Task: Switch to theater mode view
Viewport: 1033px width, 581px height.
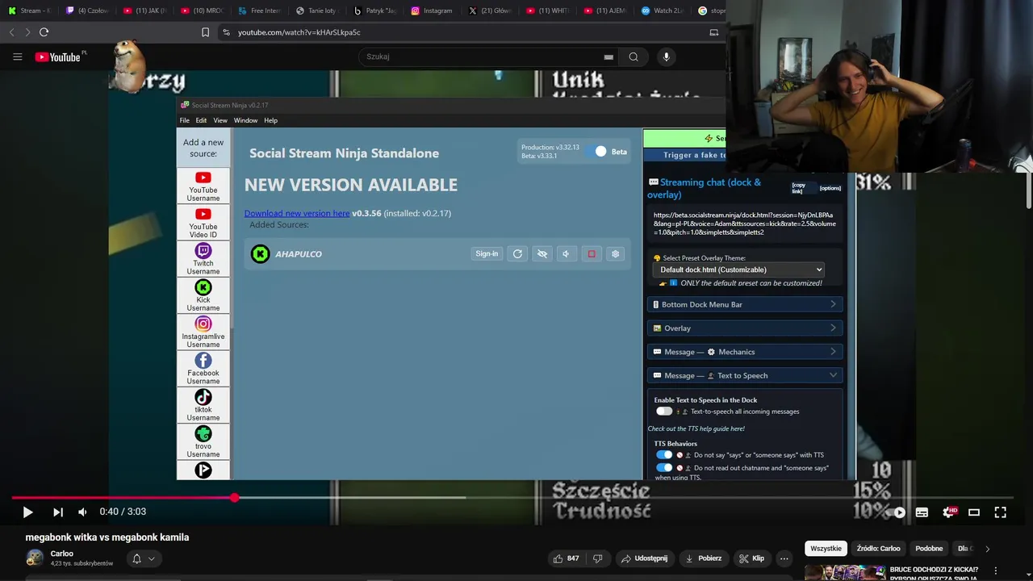Action: (x=974, y=512)
